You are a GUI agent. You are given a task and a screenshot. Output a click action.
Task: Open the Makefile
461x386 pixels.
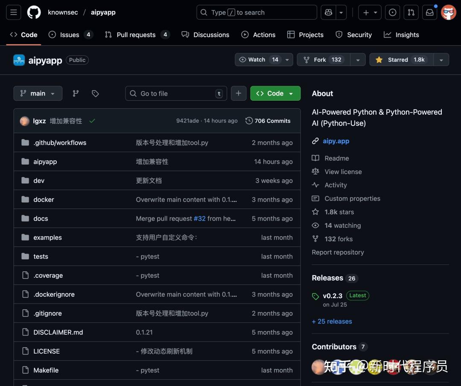(46, 370)
